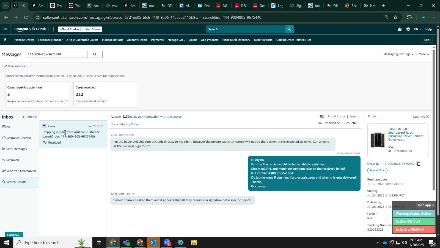Viewport: 440px width, 248px height.
Task: Open the Windows Start button
Action: click(x=7, y=242)
